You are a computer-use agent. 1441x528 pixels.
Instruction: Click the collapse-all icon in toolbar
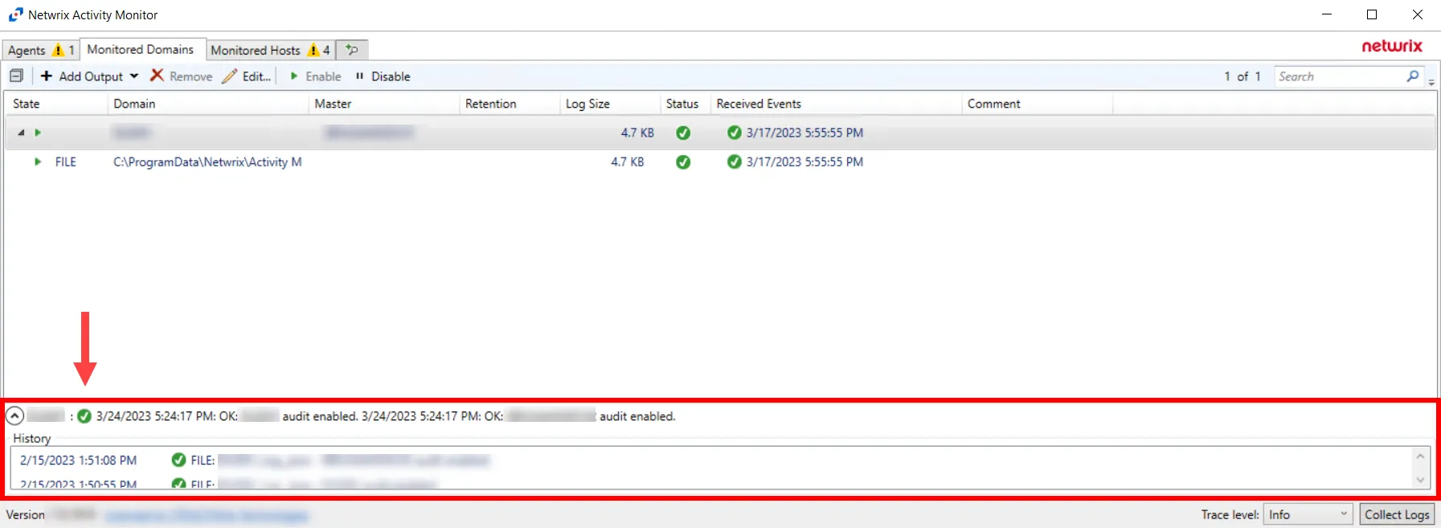pos(16,76)
